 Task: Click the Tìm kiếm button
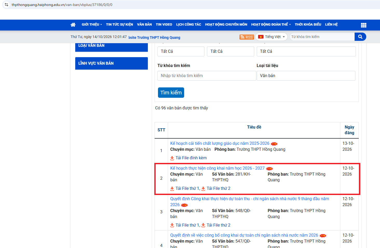pos(171,93)
